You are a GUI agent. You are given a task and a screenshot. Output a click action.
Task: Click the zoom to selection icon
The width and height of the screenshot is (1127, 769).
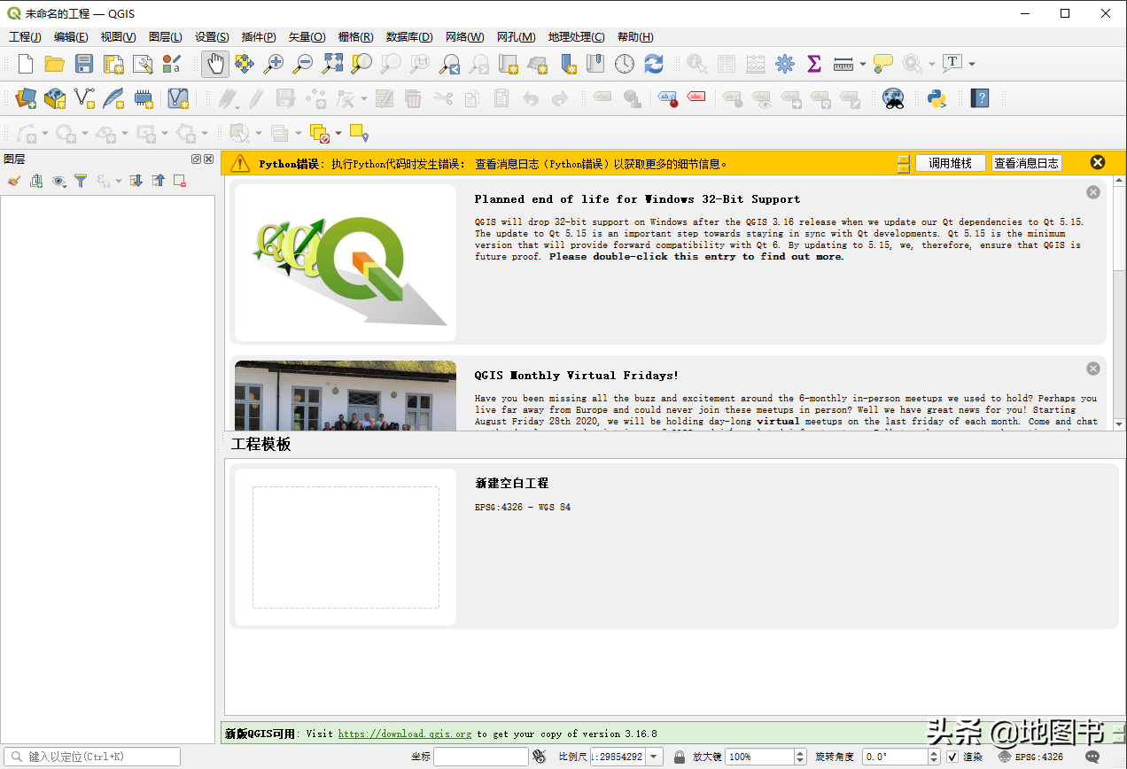tap(361, 64)
